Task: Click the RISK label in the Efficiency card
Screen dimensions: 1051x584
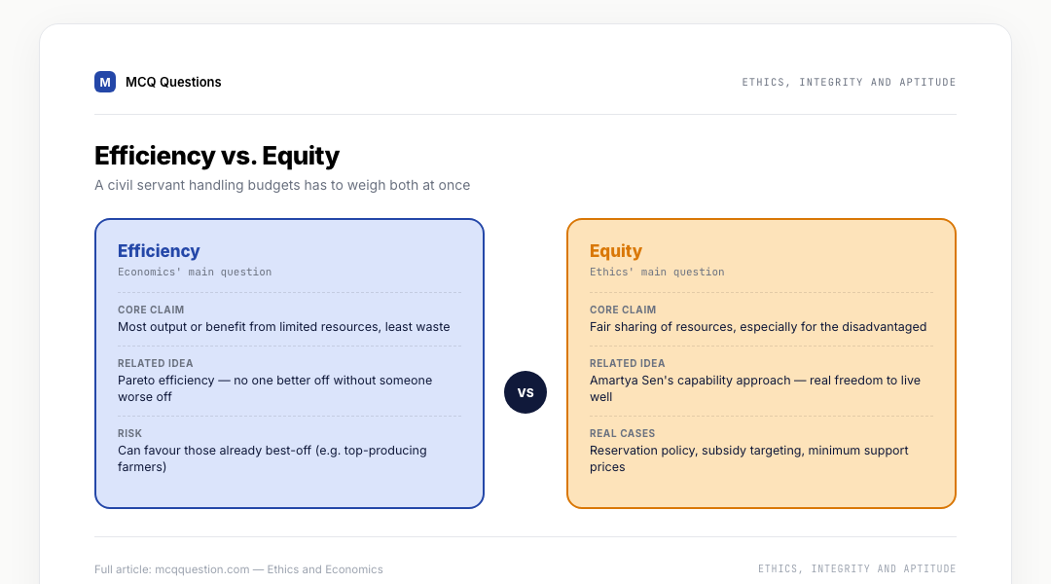Action: pyautogui.click(x=130, y=433)
